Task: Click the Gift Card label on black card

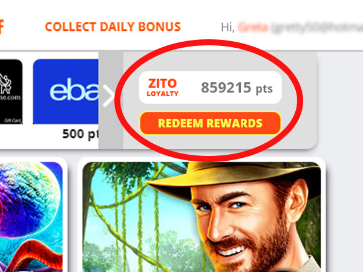Action: point(13,120)
